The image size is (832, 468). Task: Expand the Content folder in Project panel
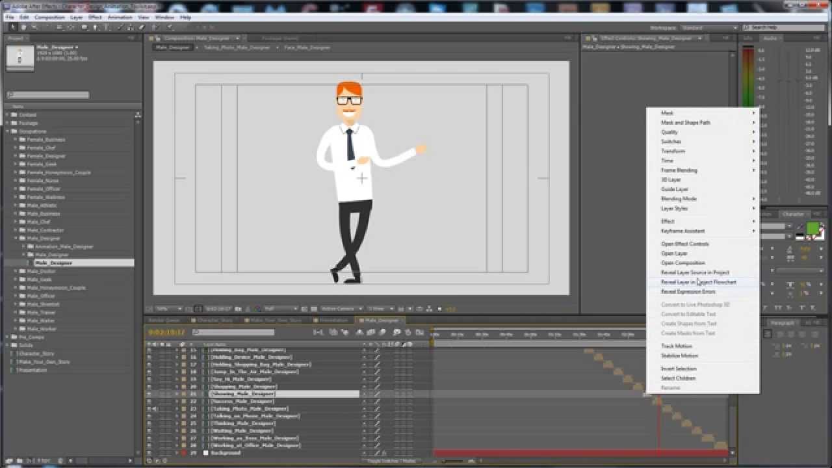click(7, 114)
